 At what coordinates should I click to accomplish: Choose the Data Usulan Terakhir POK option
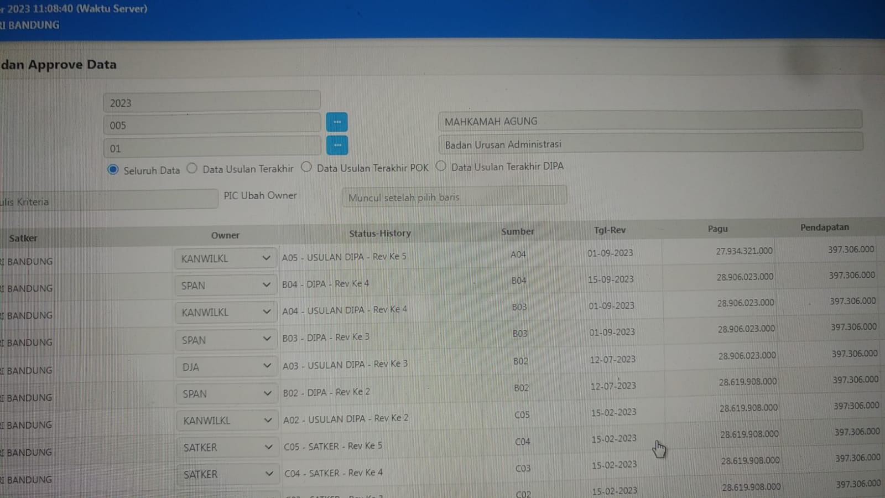306,167
